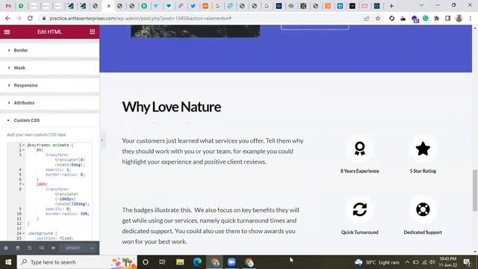Go back in browser history
478x269 pixels.
(x=7, y=18)
